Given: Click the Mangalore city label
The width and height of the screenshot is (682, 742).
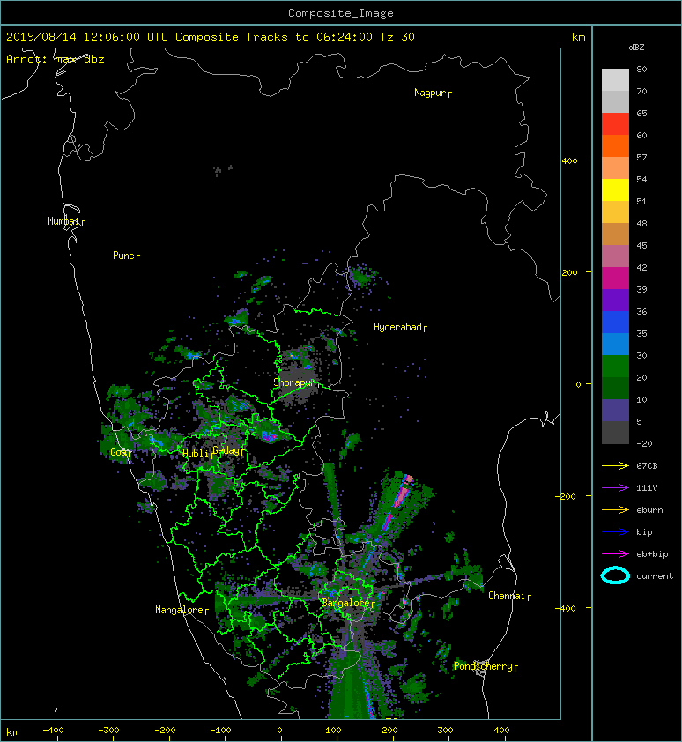Looking at the screenshot, I should (x=182, y=610).
